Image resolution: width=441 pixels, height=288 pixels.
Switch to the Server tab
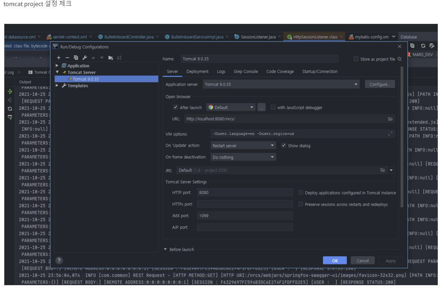pos(172,72)
